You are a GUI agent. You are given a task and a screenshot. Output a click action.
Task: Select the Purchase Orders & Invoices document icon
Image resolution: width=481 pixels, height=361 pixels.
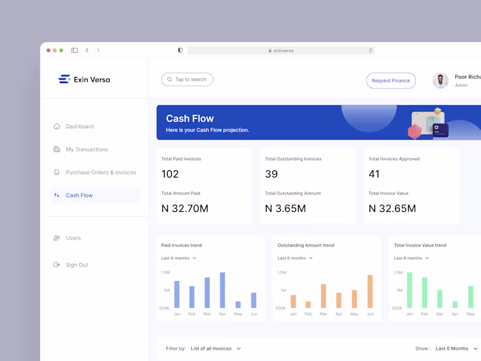[57, 173]
